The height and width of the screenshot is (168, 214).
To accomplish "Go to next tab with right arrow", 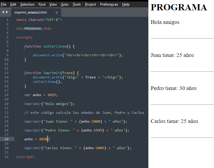I will (7, 12).
